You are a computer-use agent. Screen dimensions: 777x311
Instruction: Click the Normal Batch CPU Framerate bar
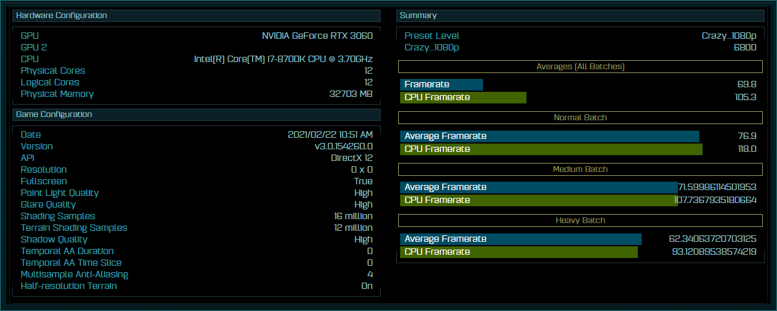click(551, 149)
